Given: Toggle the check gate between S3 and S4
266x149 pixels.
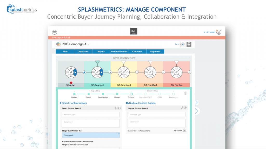Looking at the screenshot, I should [137, 72].
